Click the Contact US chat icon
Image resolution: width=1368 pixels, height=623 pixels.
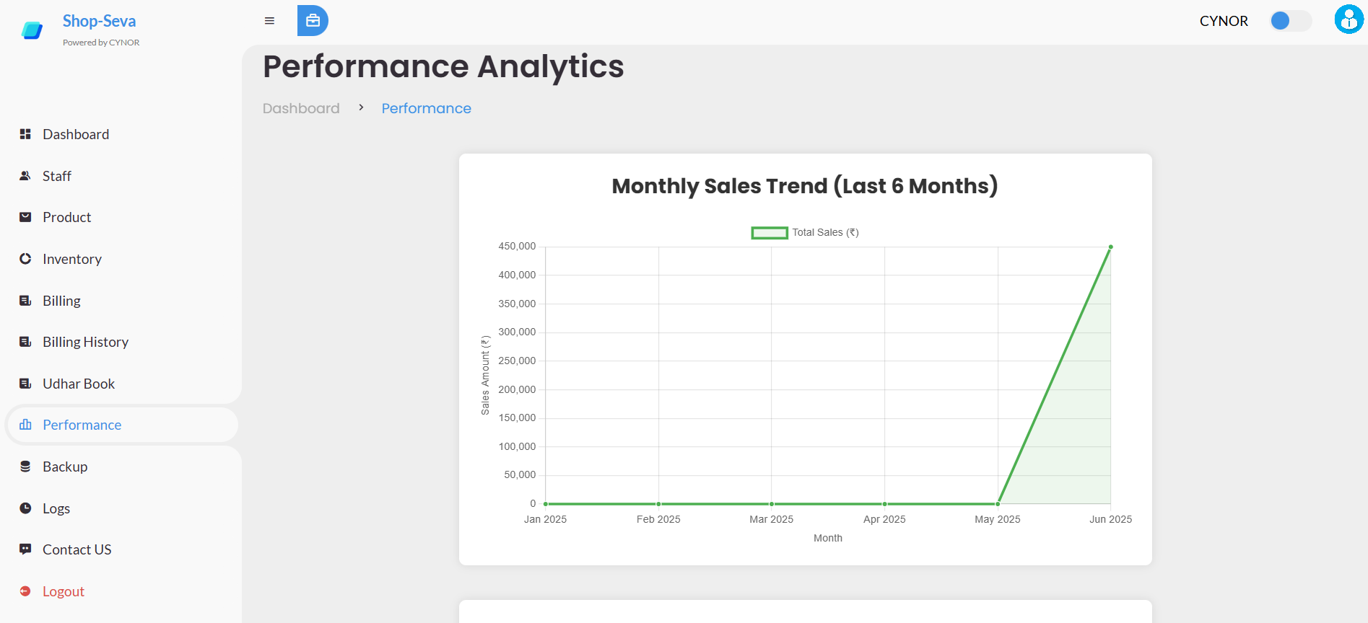coord(25,549)
